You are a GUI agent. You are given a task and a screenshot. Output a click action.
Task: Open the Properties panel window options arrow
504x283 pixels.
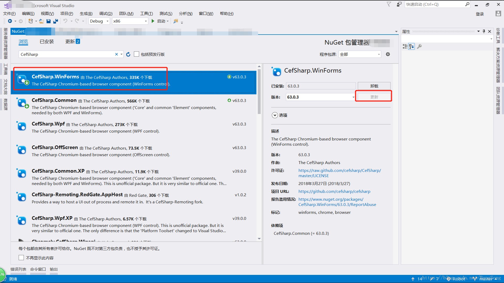[479, 31]
